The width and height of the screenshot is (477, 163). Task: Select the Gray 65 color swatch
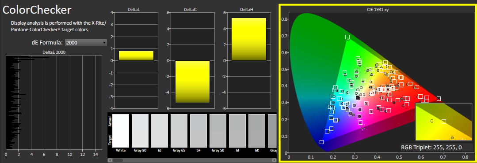click(x=179, y=131)
